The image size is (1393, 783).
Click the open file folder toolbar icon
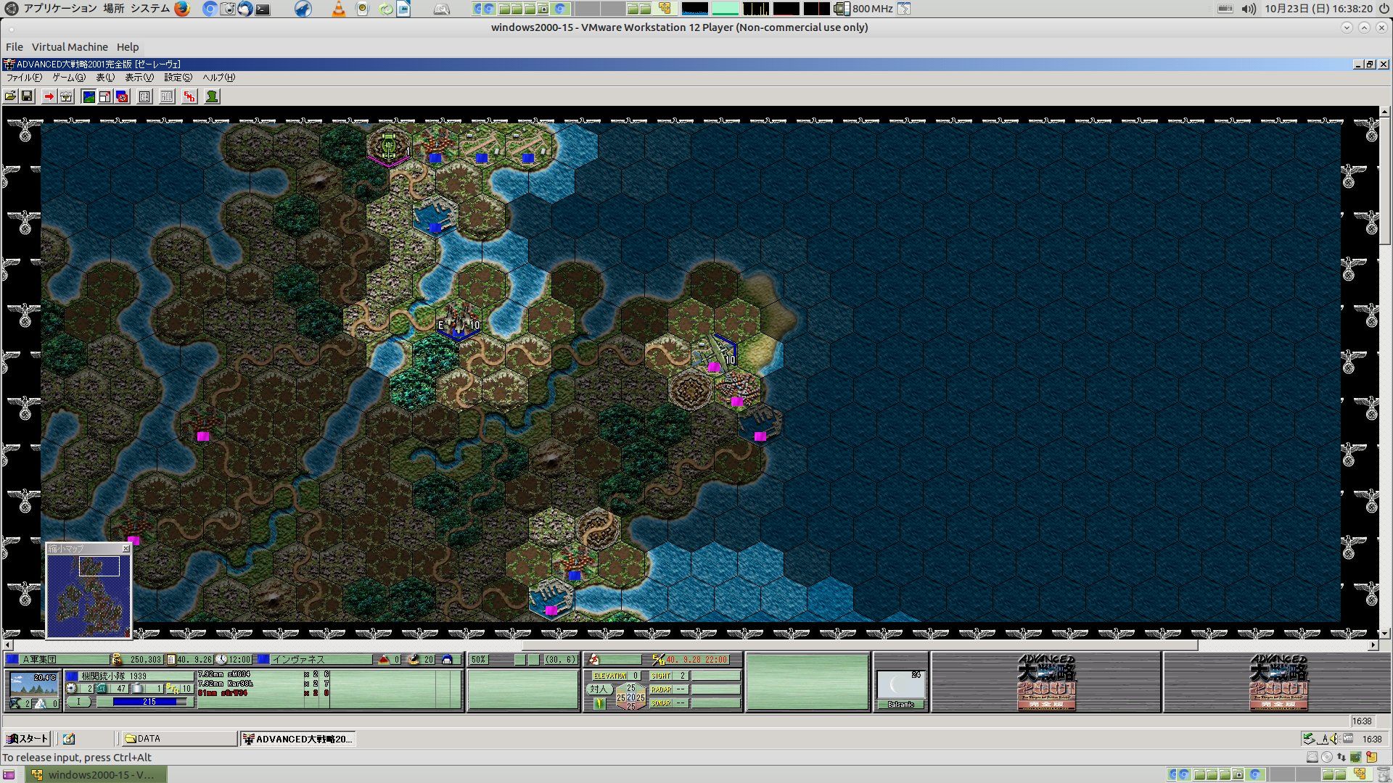click(x=10, y=96)
